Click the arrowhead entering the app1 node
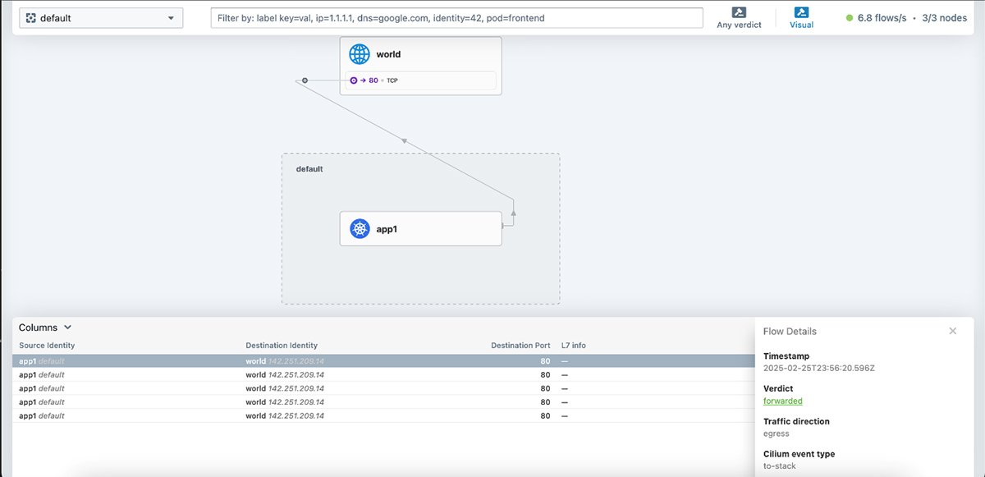 (513, 212)
